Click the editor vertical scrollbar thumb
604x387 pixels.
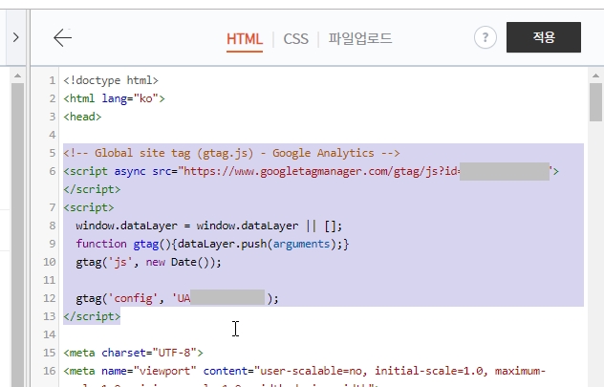pyautogui.click(x=595, y=102)
